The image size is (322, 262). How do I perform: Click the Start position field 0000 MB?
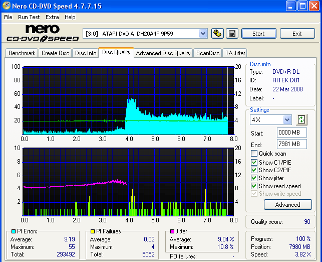click(292, 133)
